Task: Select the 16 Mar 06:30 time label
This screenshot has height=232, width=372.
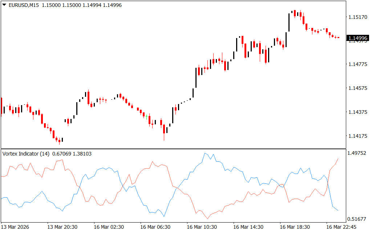Action: [x=155, y=227]
